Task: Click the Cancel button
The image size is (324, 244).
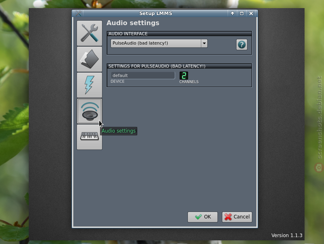Action: click(237, 217)
